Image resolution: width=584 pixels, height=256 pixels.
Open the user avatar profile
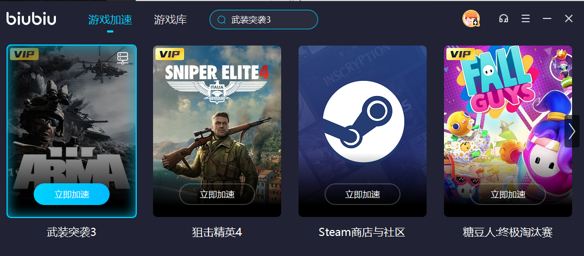coord(471,18)
